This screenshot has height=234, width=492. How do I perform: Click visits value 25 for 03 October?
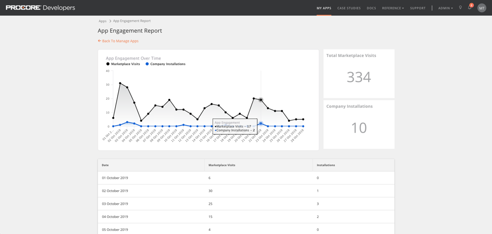click(210, 204)
